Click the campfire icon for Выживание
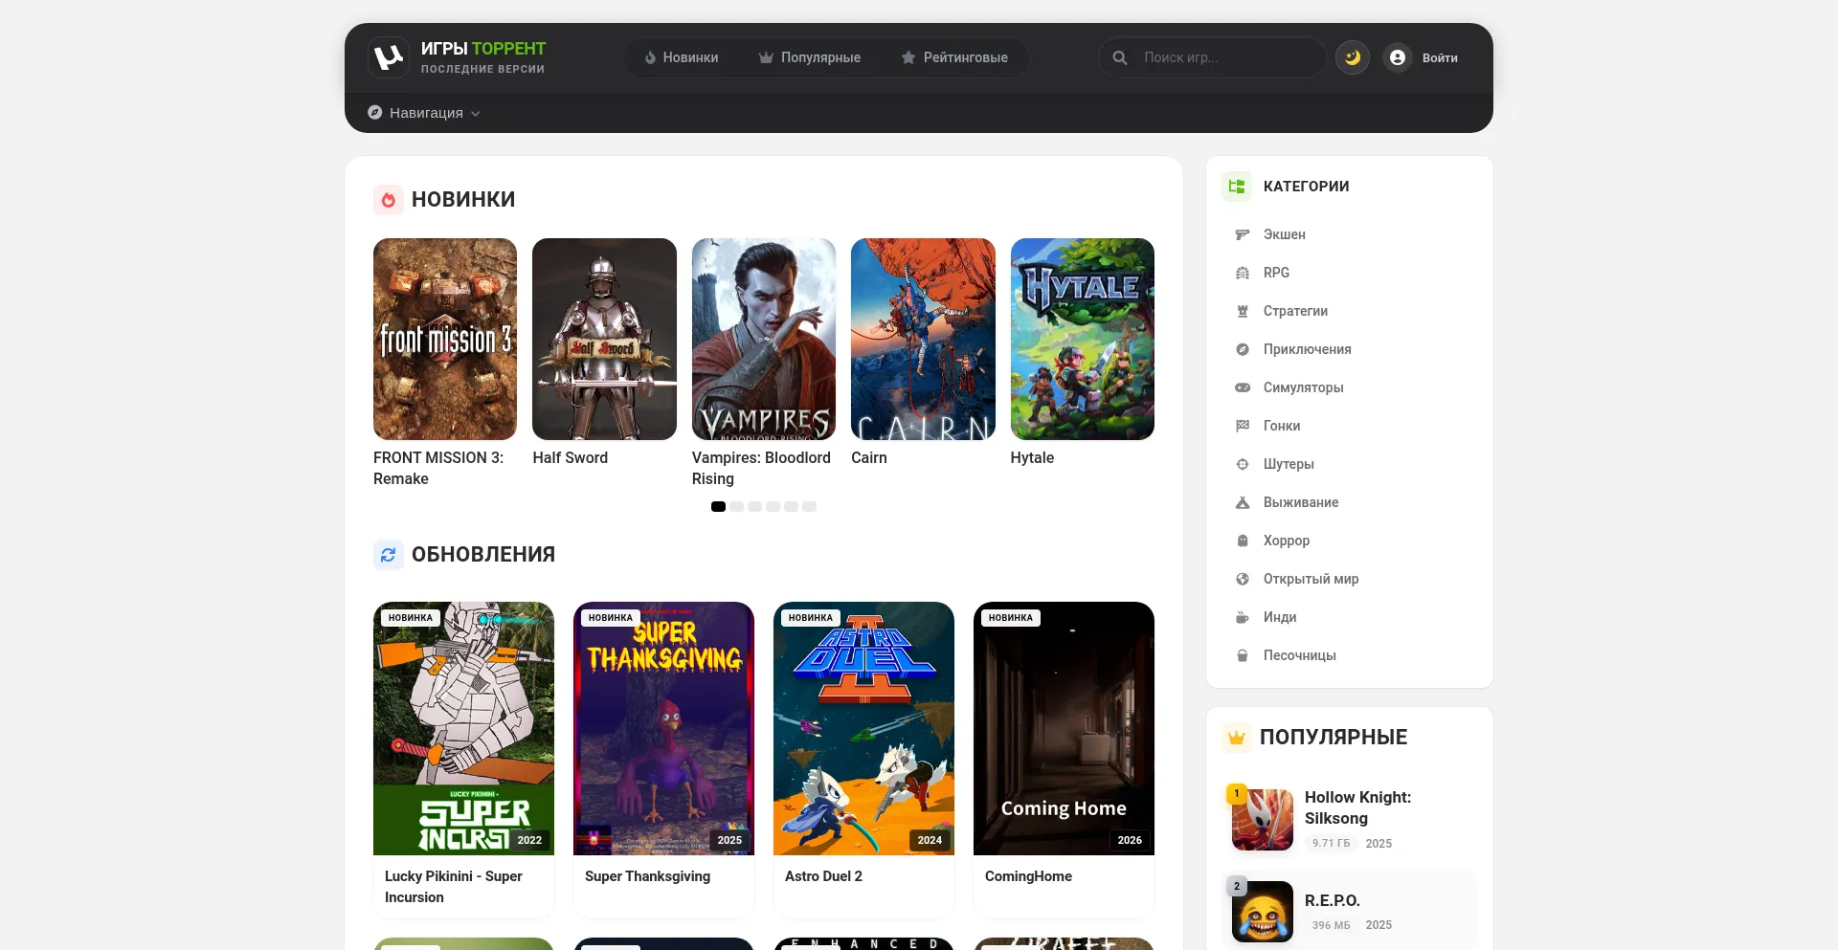This screenshot has width=1838, height=950. (1243, 502)
